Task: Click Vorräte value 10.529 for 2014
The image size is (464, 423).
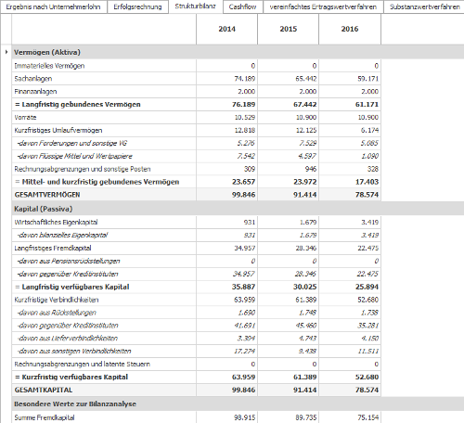Action: [x=244, y=117]
